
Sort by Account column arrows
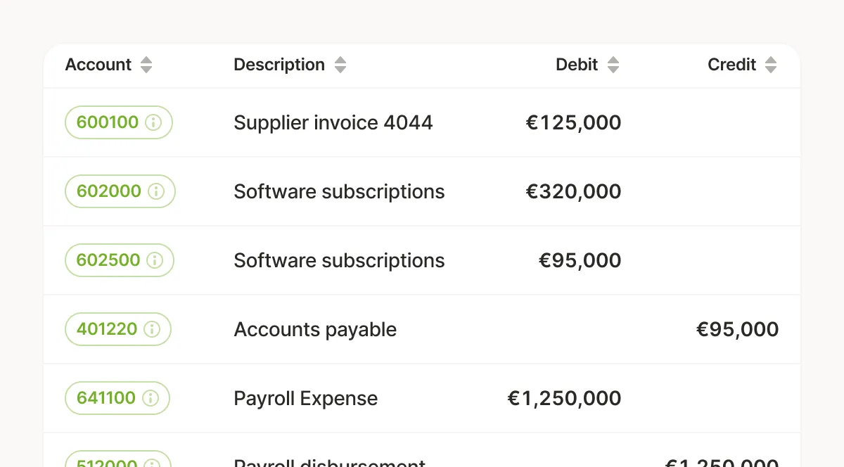point(146,65)
